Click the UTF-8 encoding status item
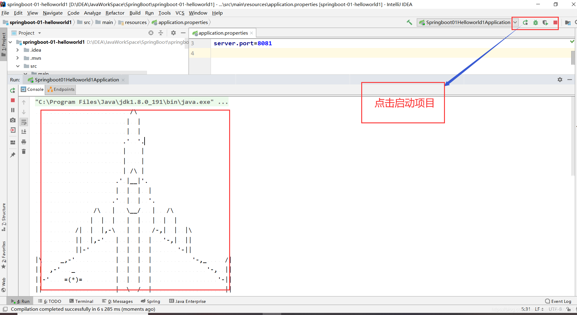 [x=555, y=309]
